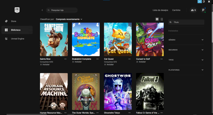Open the Fallout 3 cover thumbnail

[150, 92]
